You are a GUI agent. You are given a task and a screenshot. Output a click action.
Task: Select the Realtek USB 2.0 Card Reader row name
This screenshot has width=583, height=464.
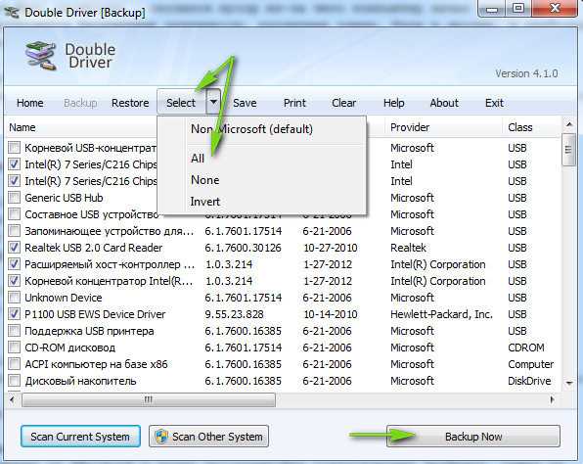tap(93, 248)
